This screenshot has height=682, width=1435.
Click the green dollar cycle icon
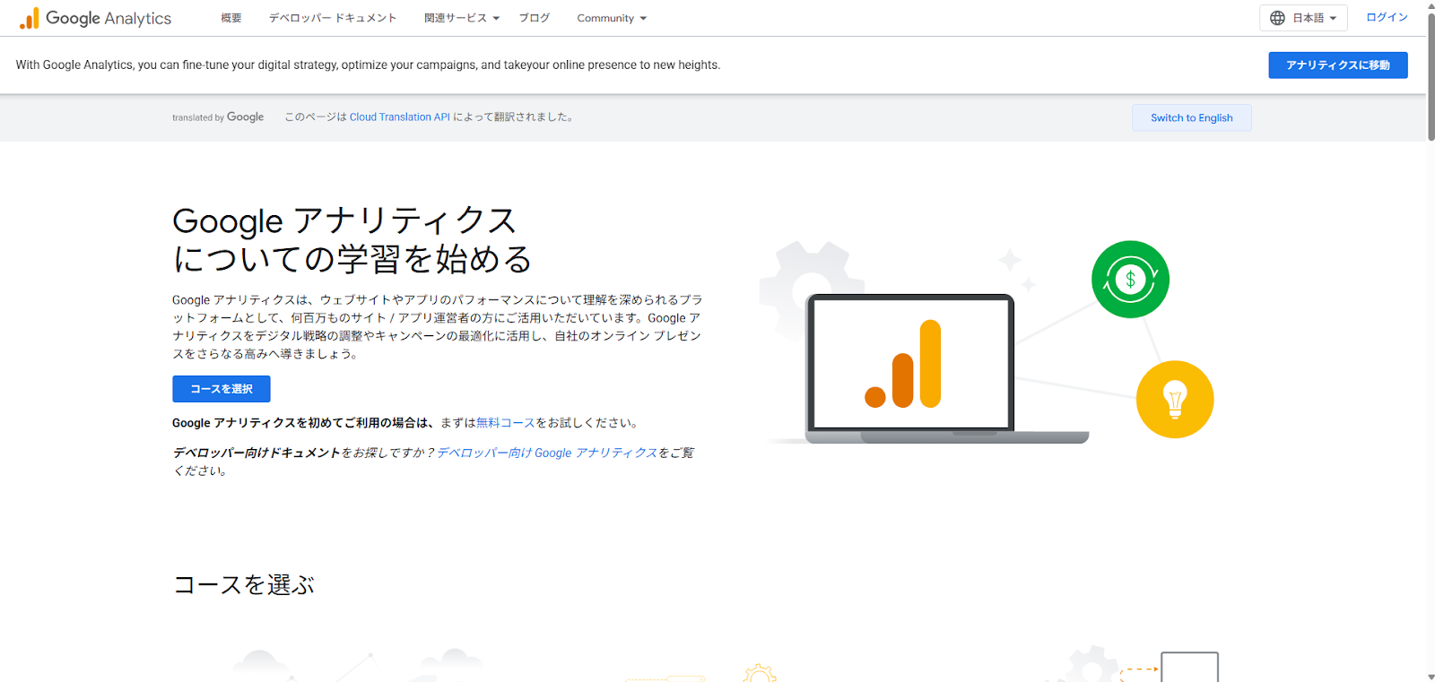1130,280
